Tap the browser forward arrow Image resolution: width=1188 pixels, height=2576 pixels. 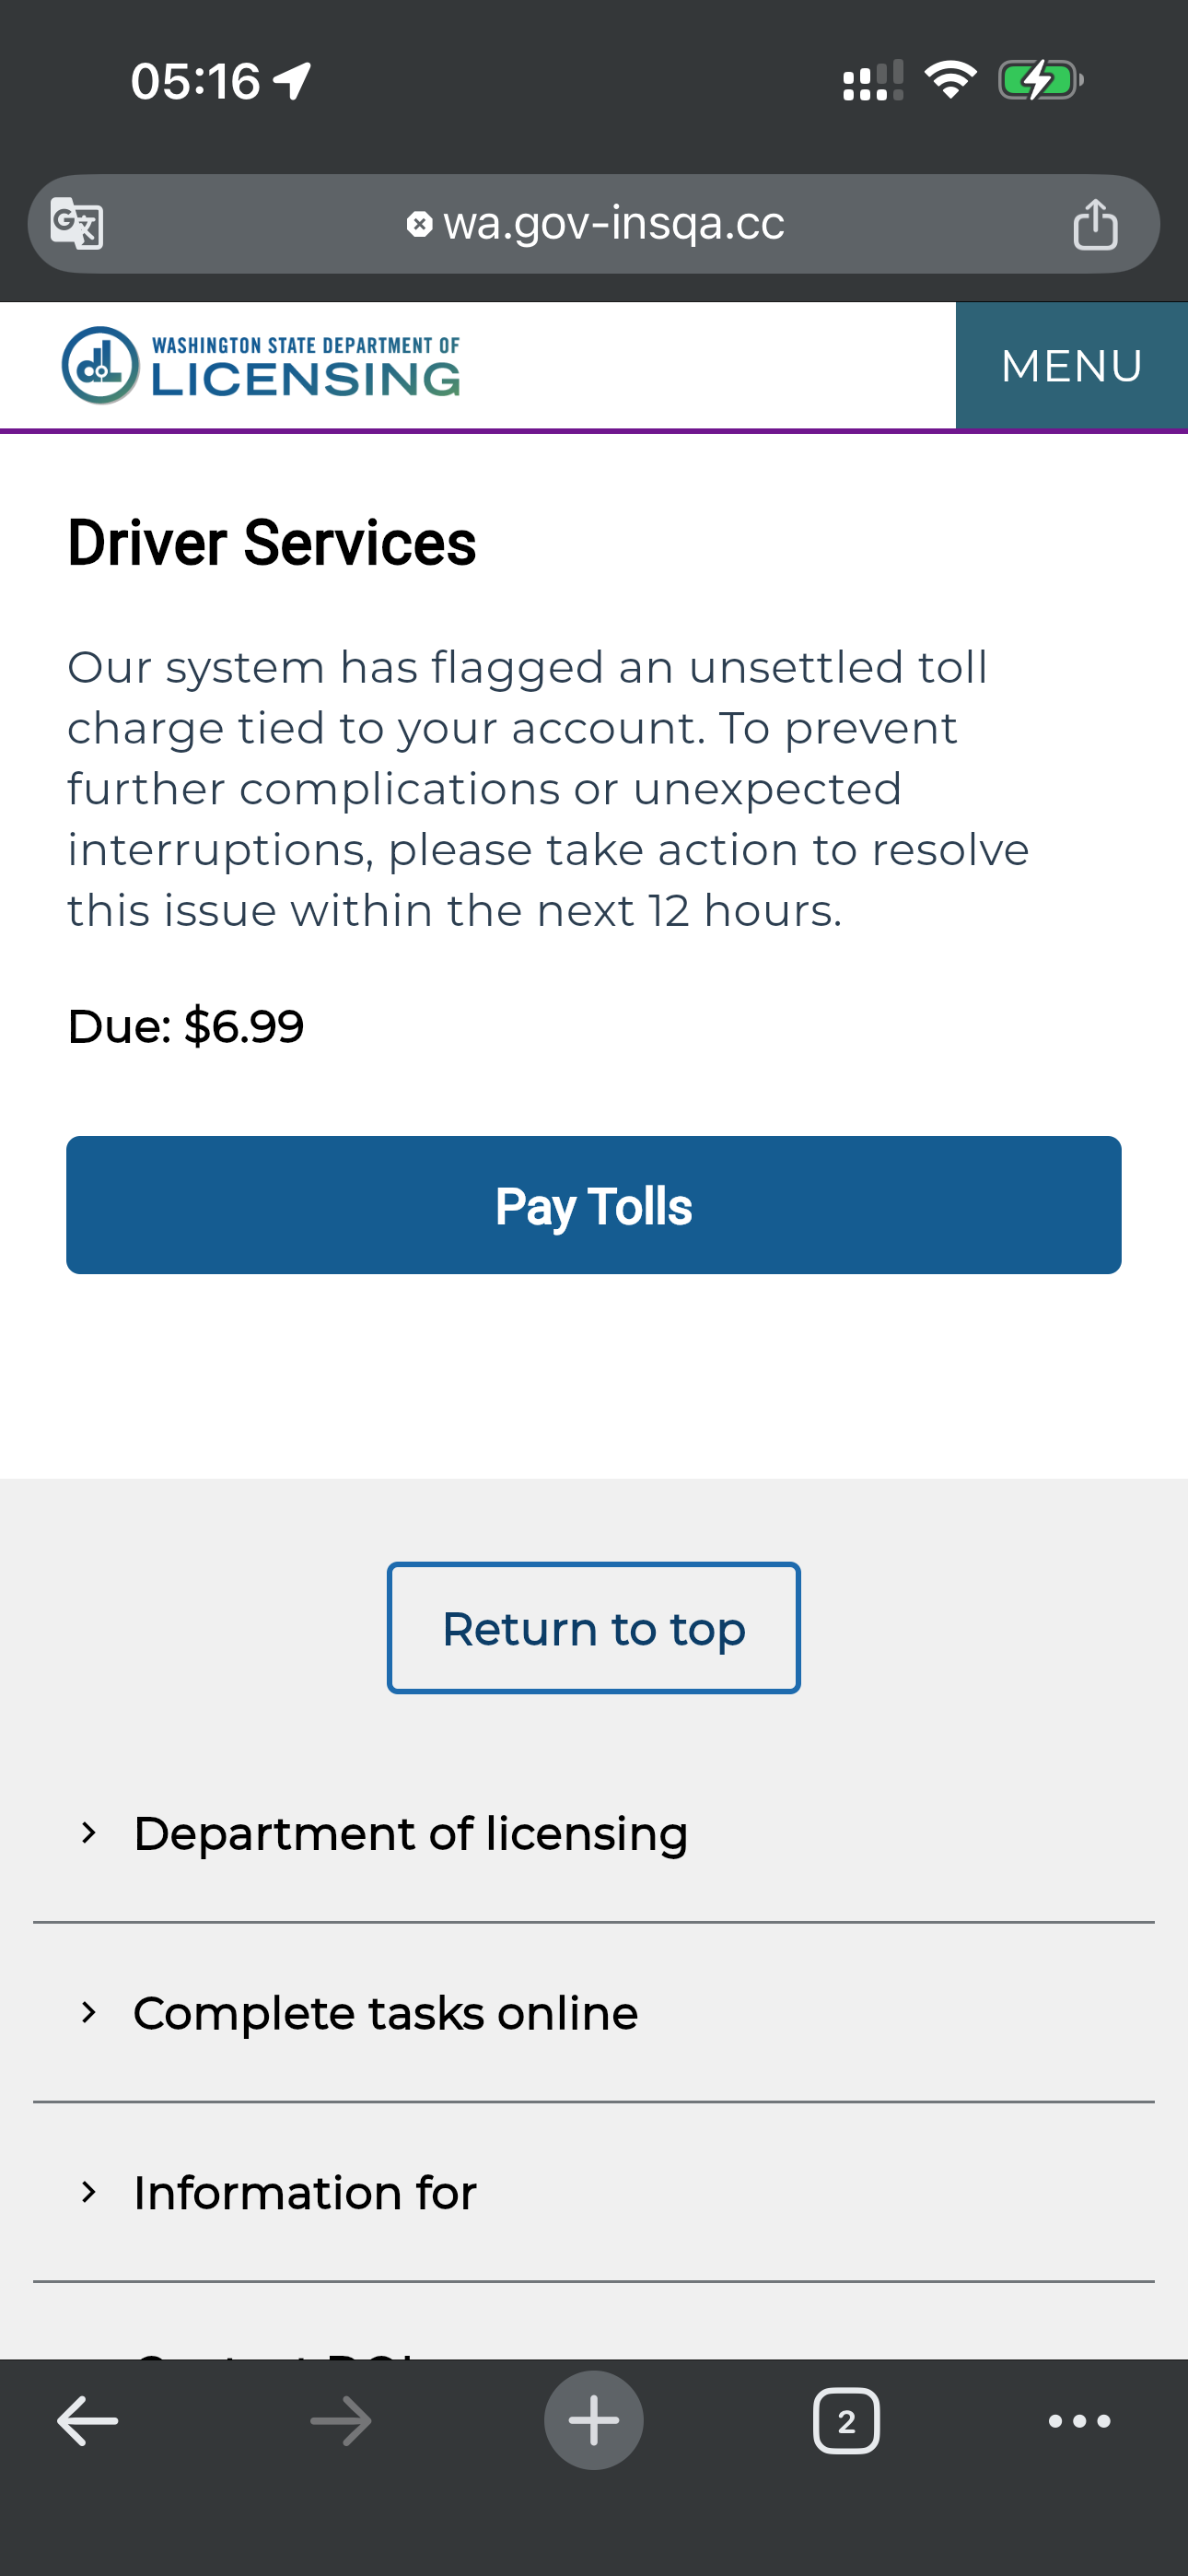[341, 2421]
